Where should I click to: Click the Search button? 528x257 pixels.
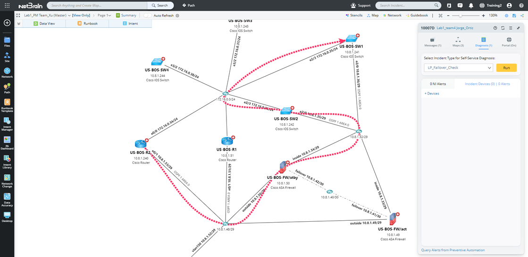point(160,5)
